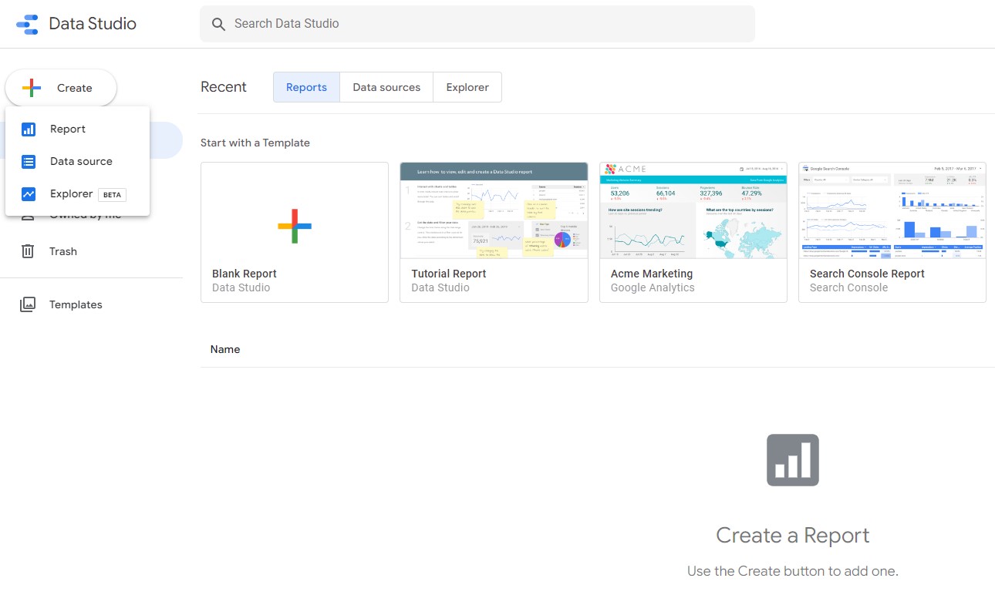
Task: Click the Data Studio title text
Action: pos(93,24)
